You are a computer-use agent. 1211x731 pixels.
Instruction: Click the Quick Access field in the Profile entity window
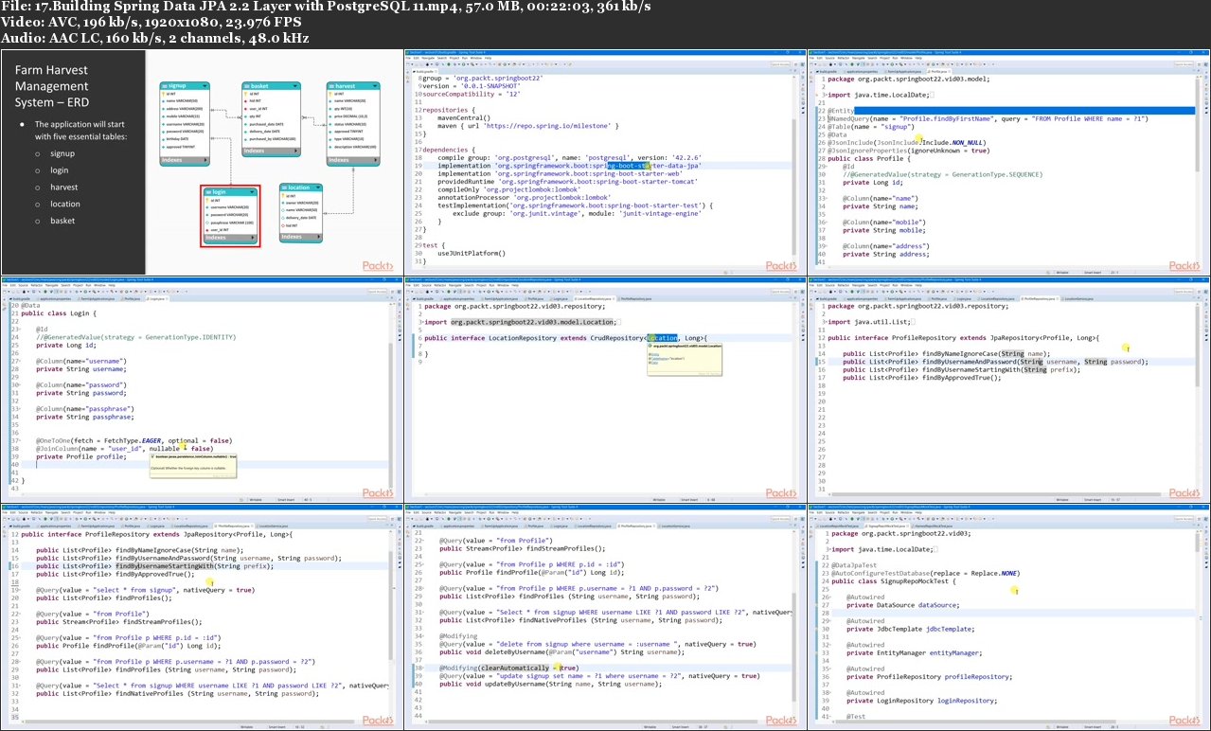pyautogui.click(x=1185, y=64)
